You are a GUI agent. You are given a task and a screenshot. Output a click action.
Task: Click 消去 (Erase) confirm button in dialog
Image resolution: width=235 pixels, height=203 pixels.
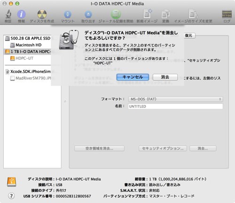tap(165, 77)
